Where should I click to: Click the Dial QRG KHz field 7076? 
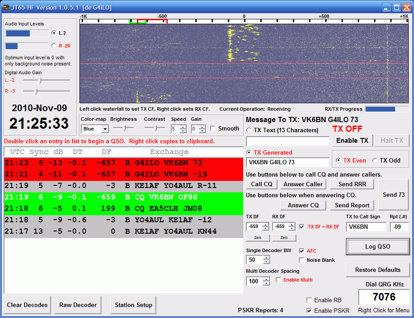[x=384, y=297]
